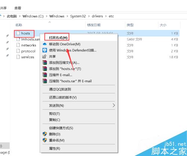Sort by the 大小 column header
The image size is (187, 156).
pos(163,25)
